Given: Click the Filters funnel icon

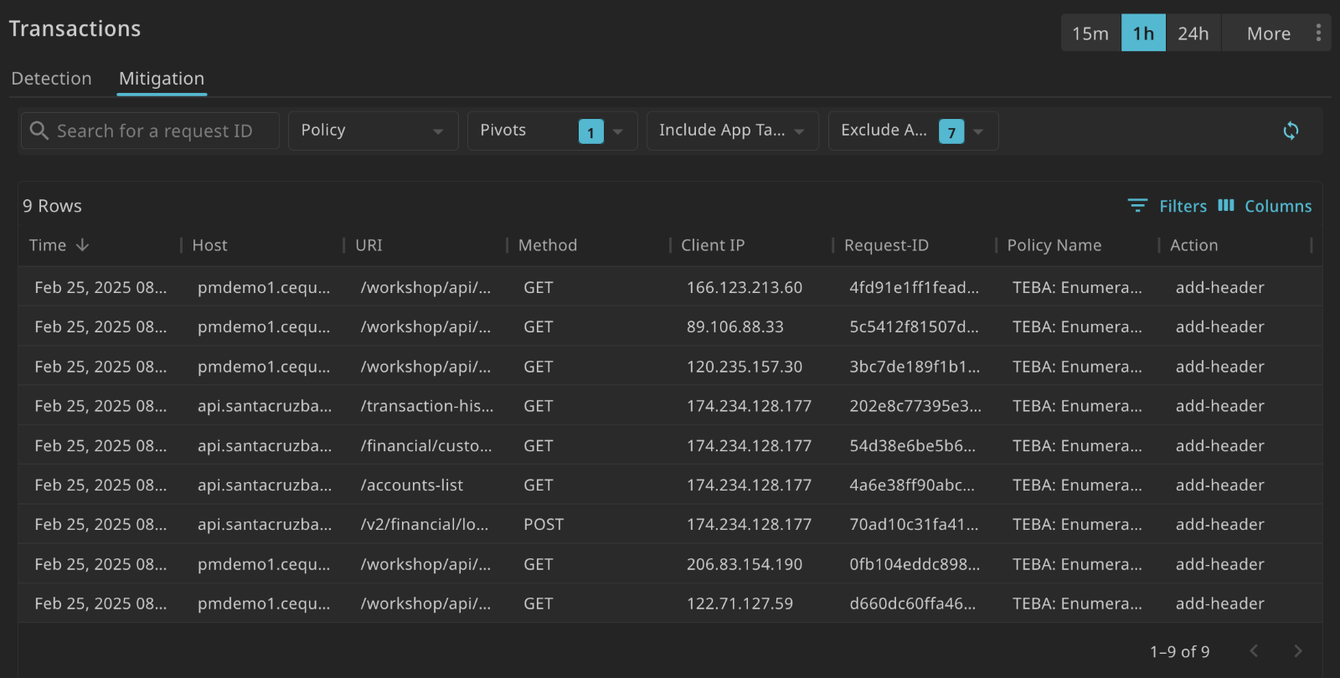Looking at the screenshot, I should (1137, 206).
